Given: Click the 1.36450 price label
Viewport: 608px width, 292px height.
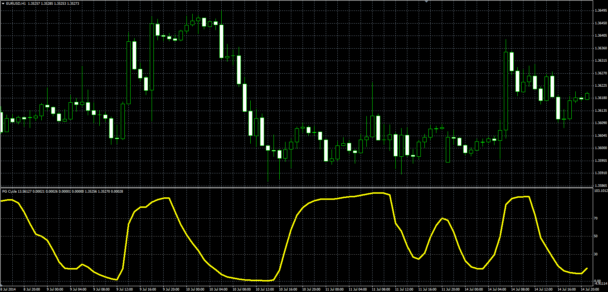Looking at the screenshot, I should (601, 23).
